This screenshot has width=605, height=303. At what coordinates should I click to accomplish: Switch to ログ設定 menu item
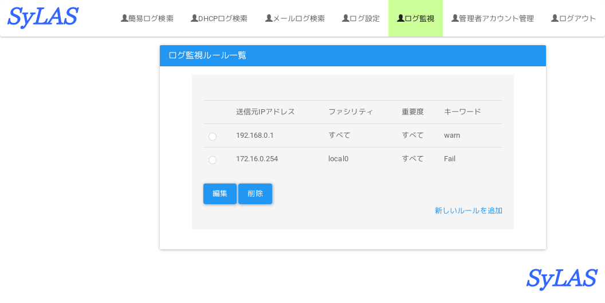click(361, 18)
